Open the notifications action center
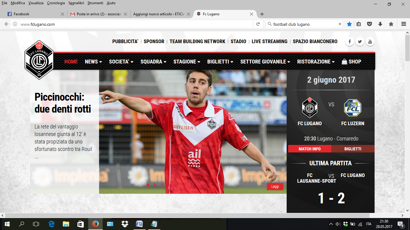Viewport: 410px width, 230px height. click(401, 224)
